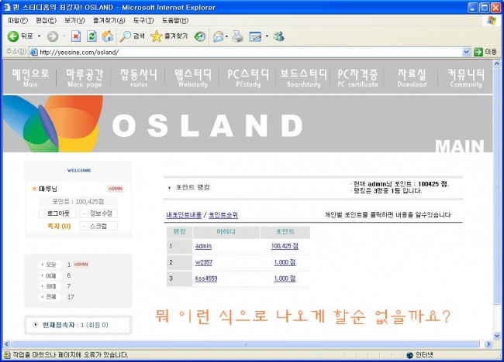Viewport: 504px width, 362px height.
Task: Click the 100,425 점 points link
Action: [x=285, y=246]
